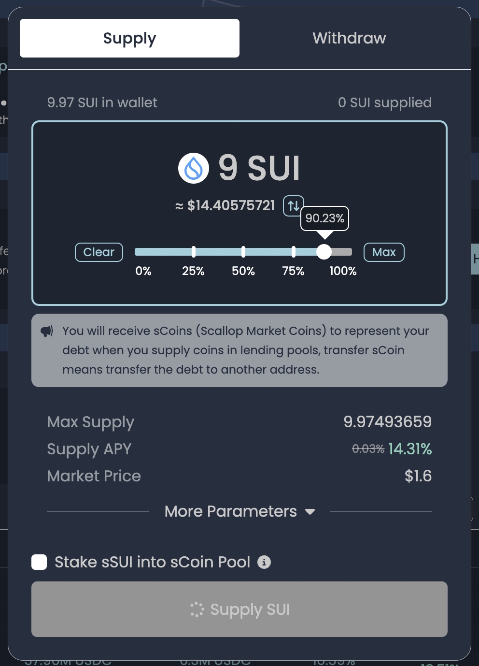Set slider to the 25% tick mark

194,252
